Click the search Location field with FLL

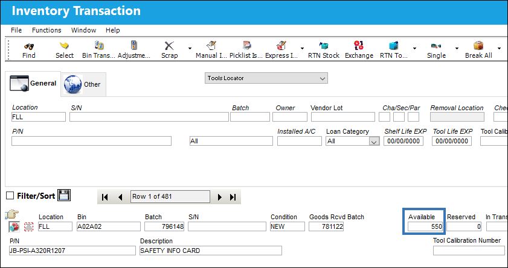[x=39, y=117]
